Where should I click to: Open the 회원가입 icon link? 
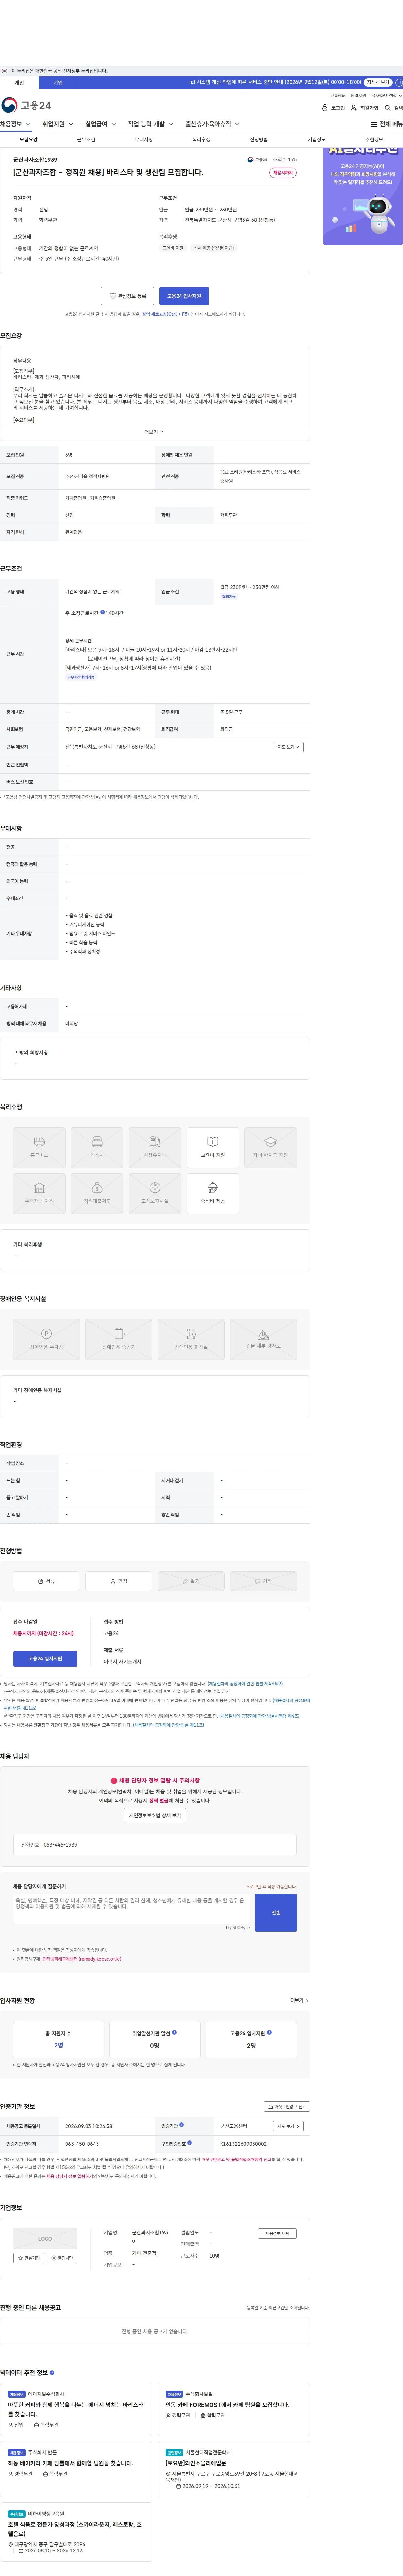(365, 108)
